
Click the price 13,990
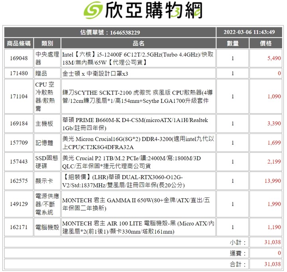pyautogui.click(x=273, y=181)
